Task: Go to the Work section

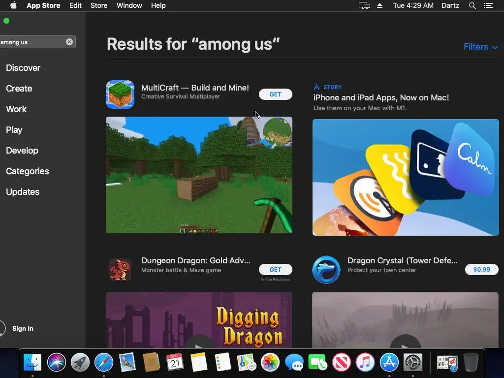Action: [x=16, y=109]
